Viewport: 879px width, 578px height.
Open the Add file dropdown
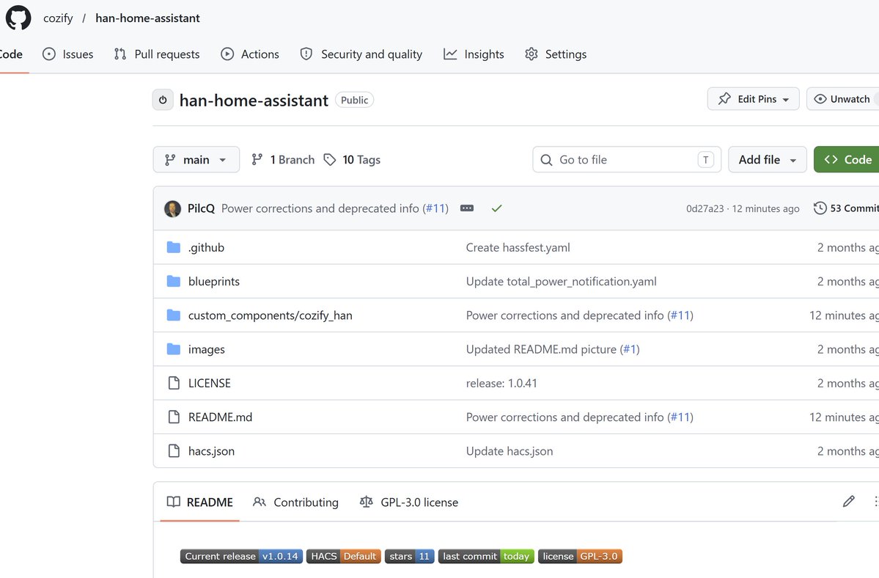tap(767, 160)
